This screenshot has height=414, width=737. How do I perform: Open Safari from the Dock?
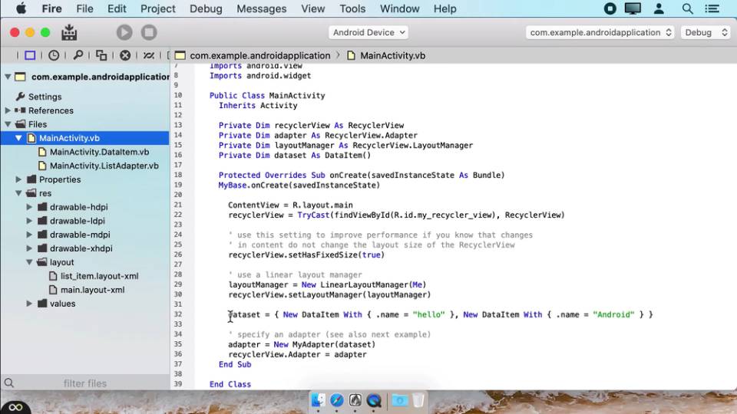[x=337, y=400]
